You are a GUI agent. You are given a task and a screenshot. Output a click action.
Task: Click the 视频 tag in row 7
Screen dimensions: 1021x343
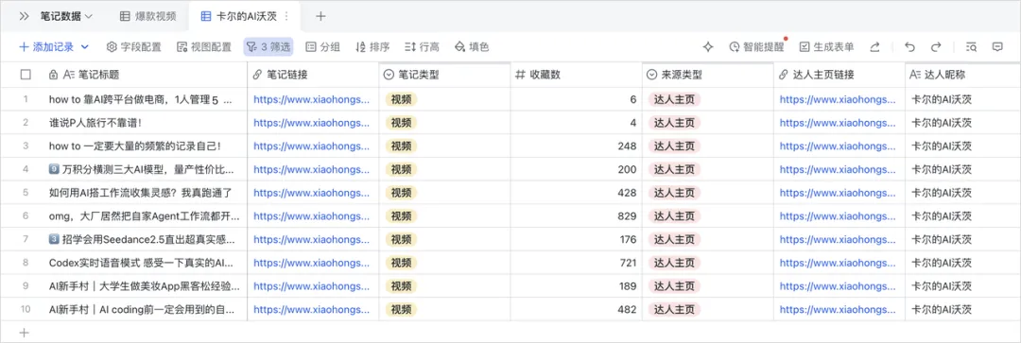[401, 239]
